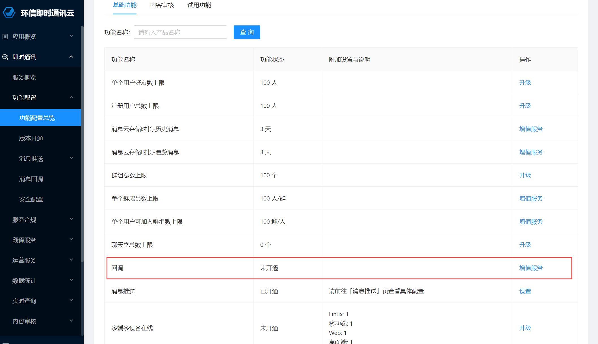The width and height of the screenshot is (598, 344).
Task: Click 设置 in the 消息推送 row
Action: [x=525, y=291]
